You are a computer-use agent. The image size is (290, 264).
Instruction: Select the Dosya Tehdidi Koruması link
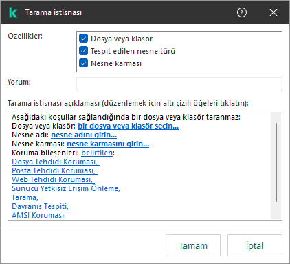click(x=56, y=162)
